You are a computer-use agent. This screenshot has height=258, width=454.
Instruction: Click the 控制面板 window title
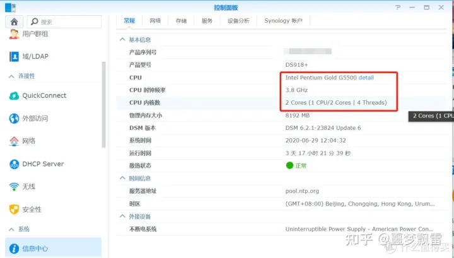point(226,8)
